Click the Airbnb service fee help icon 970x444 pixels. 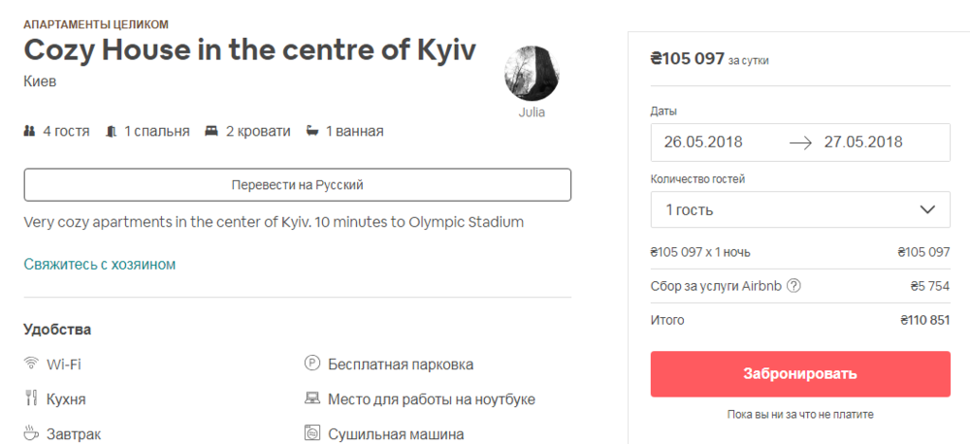point(793,286)
